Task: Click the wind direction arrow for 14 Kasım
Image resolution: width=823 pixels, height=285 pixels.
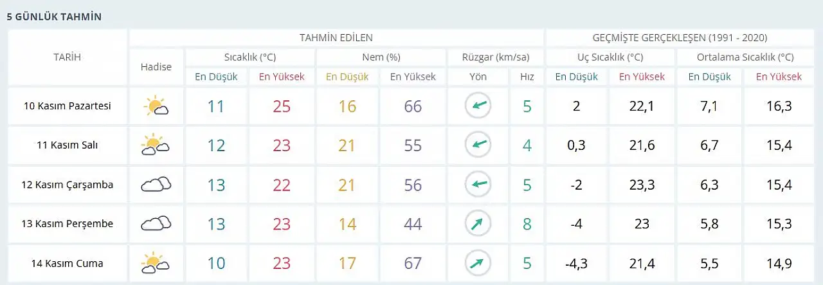Action: (x=478, y=263)
